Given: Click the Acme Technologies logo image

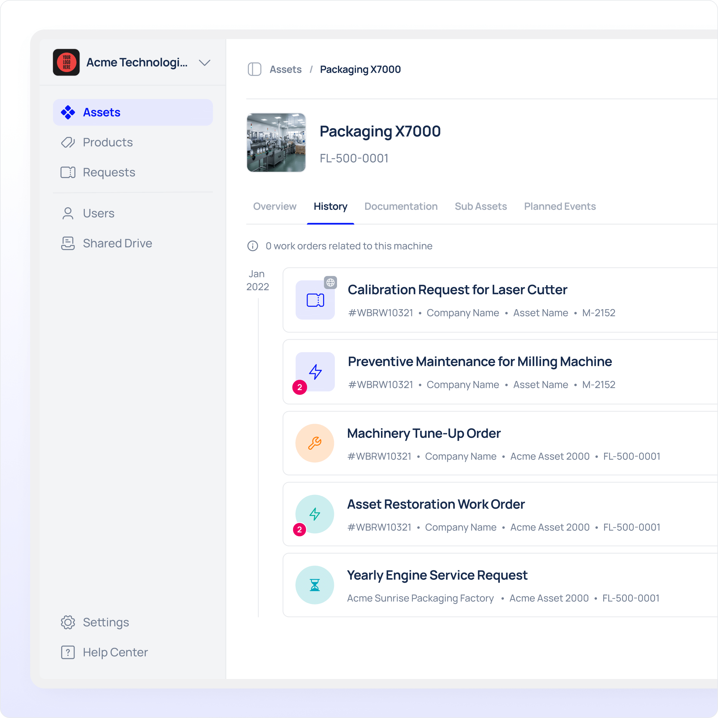Looking at the screenshot, I should pyautogui.click(x=66, y=63).
